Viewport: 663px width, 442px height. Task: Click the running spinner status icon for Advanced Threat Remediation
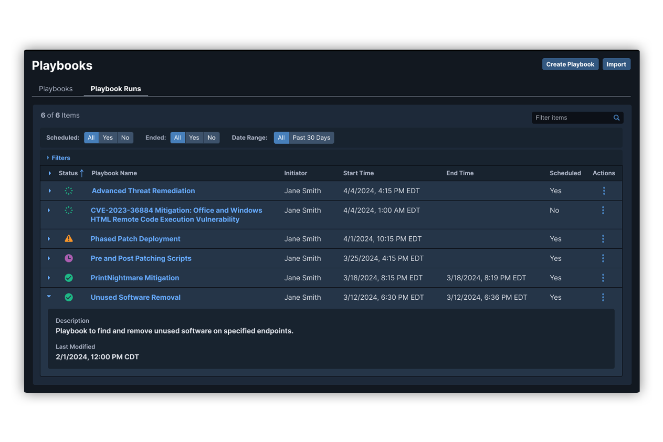pos(69,190)
